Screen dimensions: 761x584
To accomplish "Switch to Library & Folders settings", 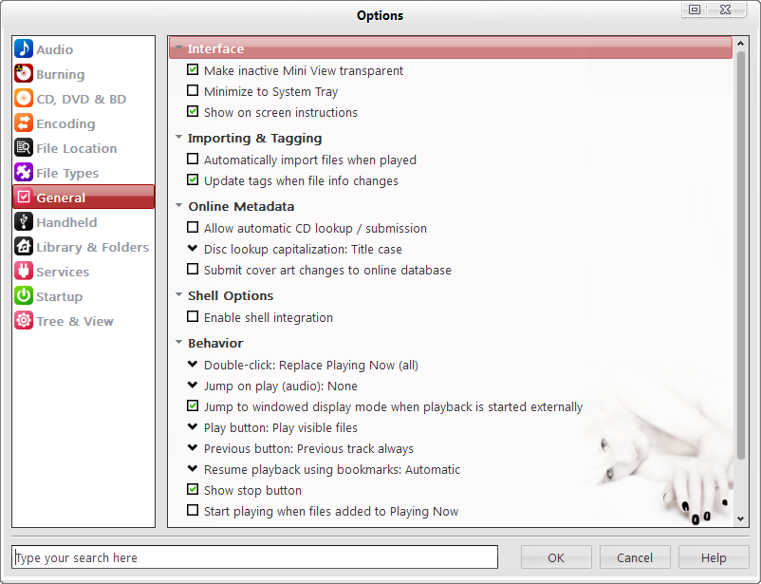I will click(x=93, y=247).
